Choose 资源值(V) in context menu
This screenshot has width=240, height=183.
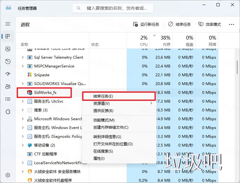coord(119,103)
